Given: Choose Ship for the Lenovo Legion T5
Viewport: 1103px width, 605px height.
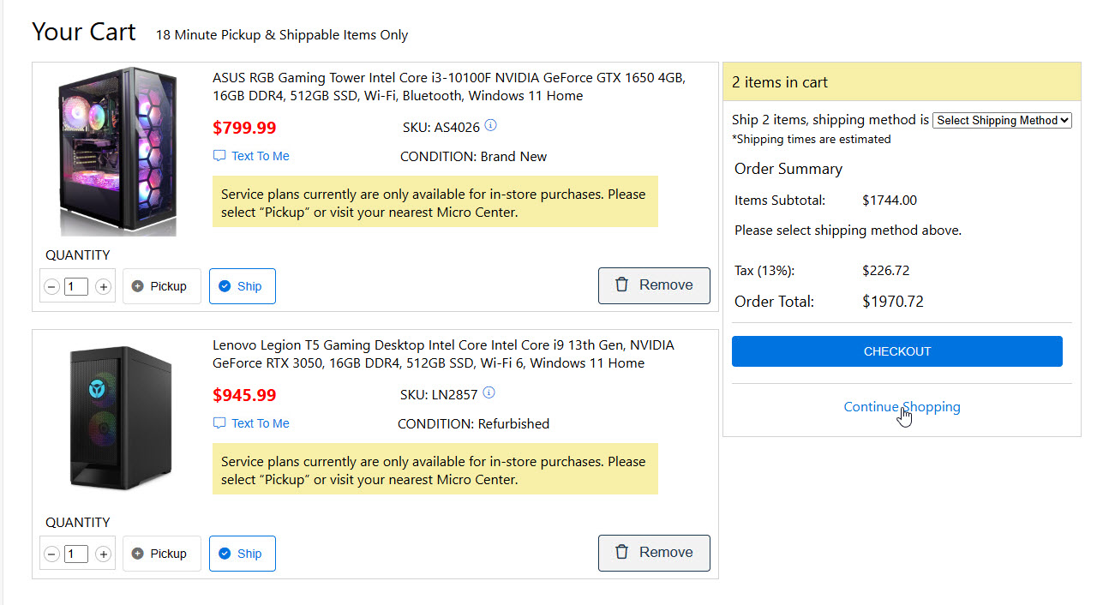Looking at the screenshot, I should click(x=242, y=554).
